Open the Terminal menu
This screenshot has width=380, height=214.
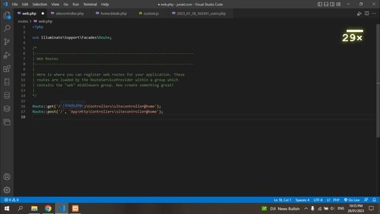[x=90, y=4]
